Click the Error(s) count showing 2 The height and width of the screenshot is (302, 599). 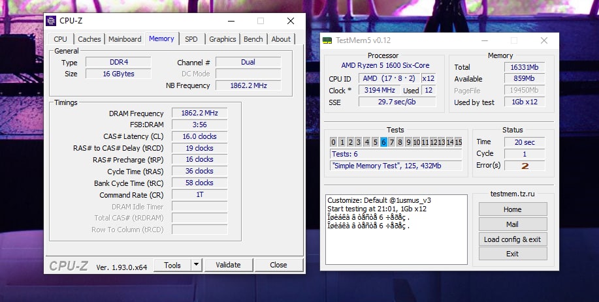pyautogui.click(x=525, y=166)
